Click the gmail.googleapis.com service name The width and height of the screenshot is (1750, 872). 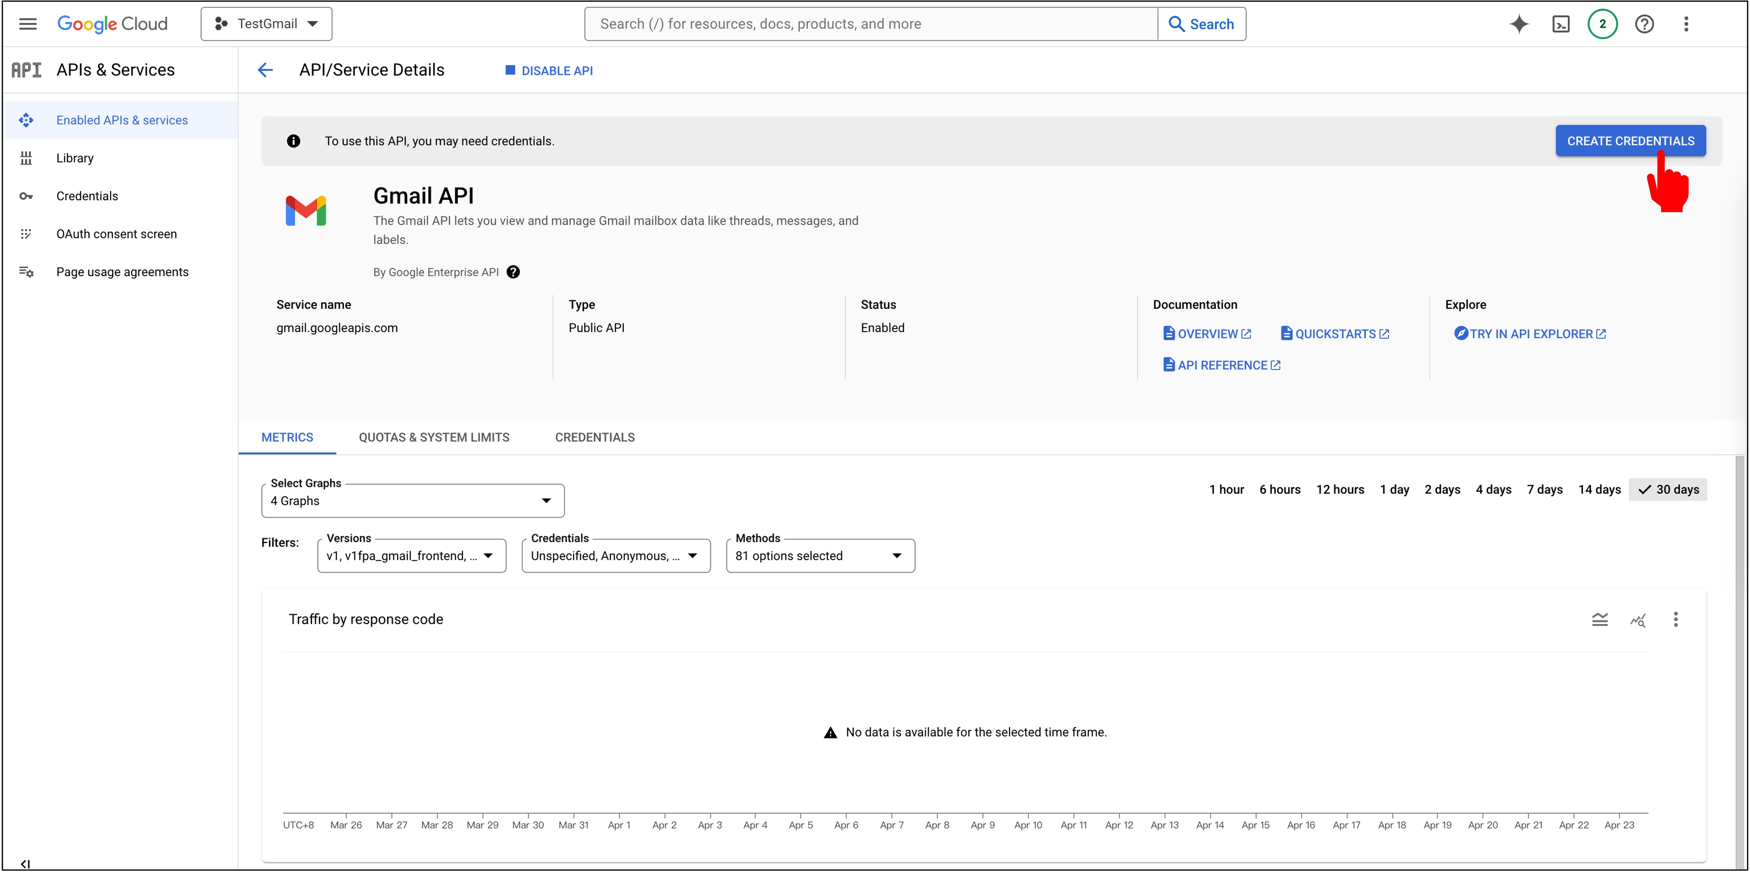(x=337, y=328)
